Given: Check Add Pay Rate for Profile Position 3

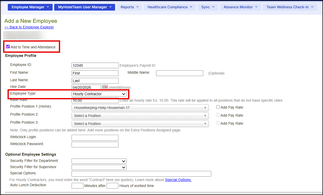Looking at the screenshot, I should 218,123.
